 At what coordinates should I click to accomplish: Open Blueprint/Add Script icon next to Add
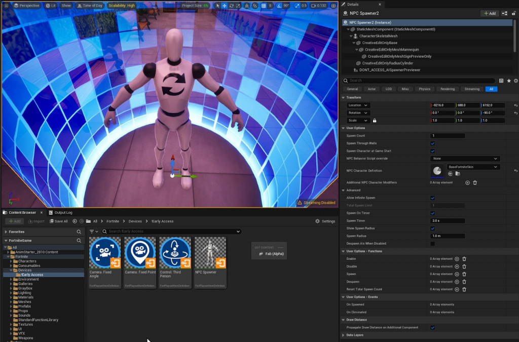coord(504,13)
